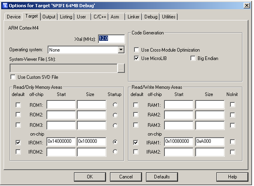This screenshot has height=186, width=254.
Task: Uncheck the IROM1 default checkbox
Action: point(18,142)
